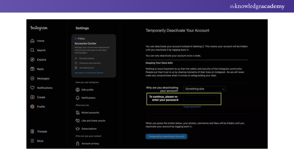The height and width of the screenshot is (156, 294).
Task: Click the re-enter password input field
Action: tap(200, 98)
